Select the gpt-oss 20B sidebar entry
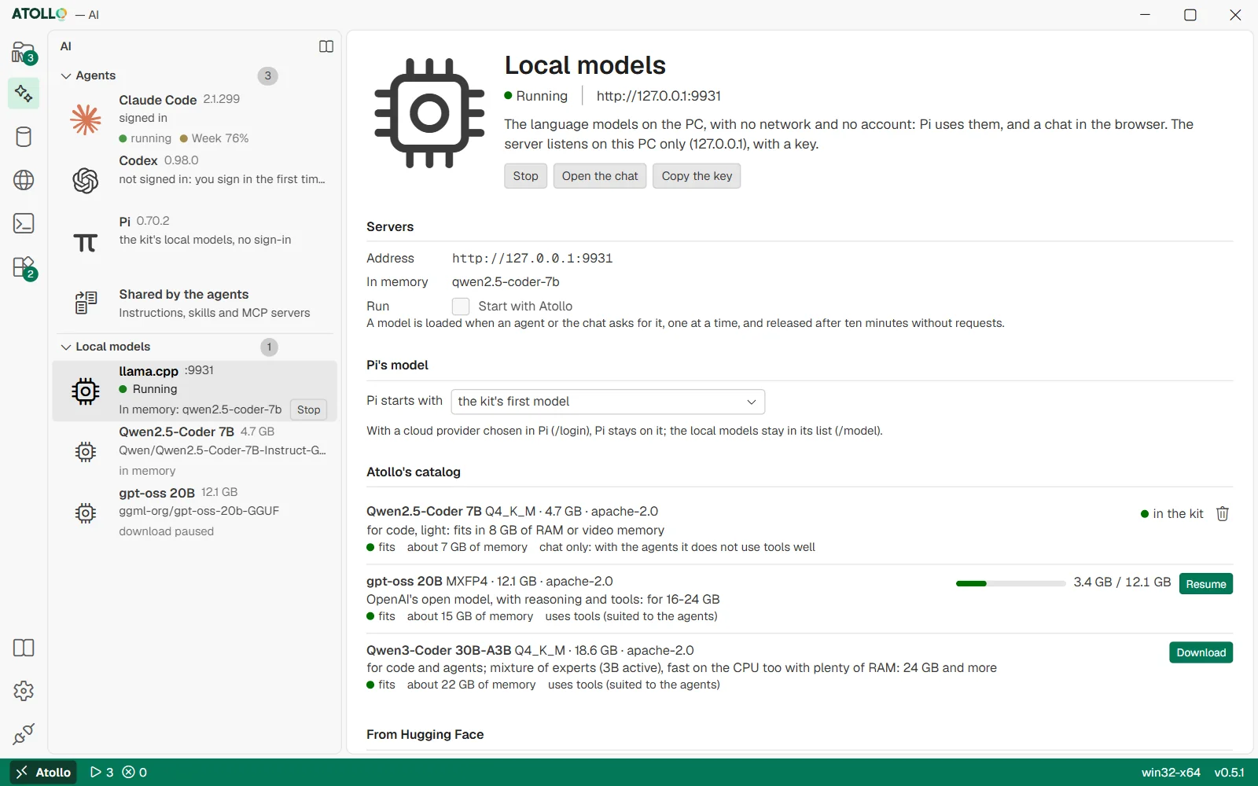1258x786 pixels. point(194,512)
